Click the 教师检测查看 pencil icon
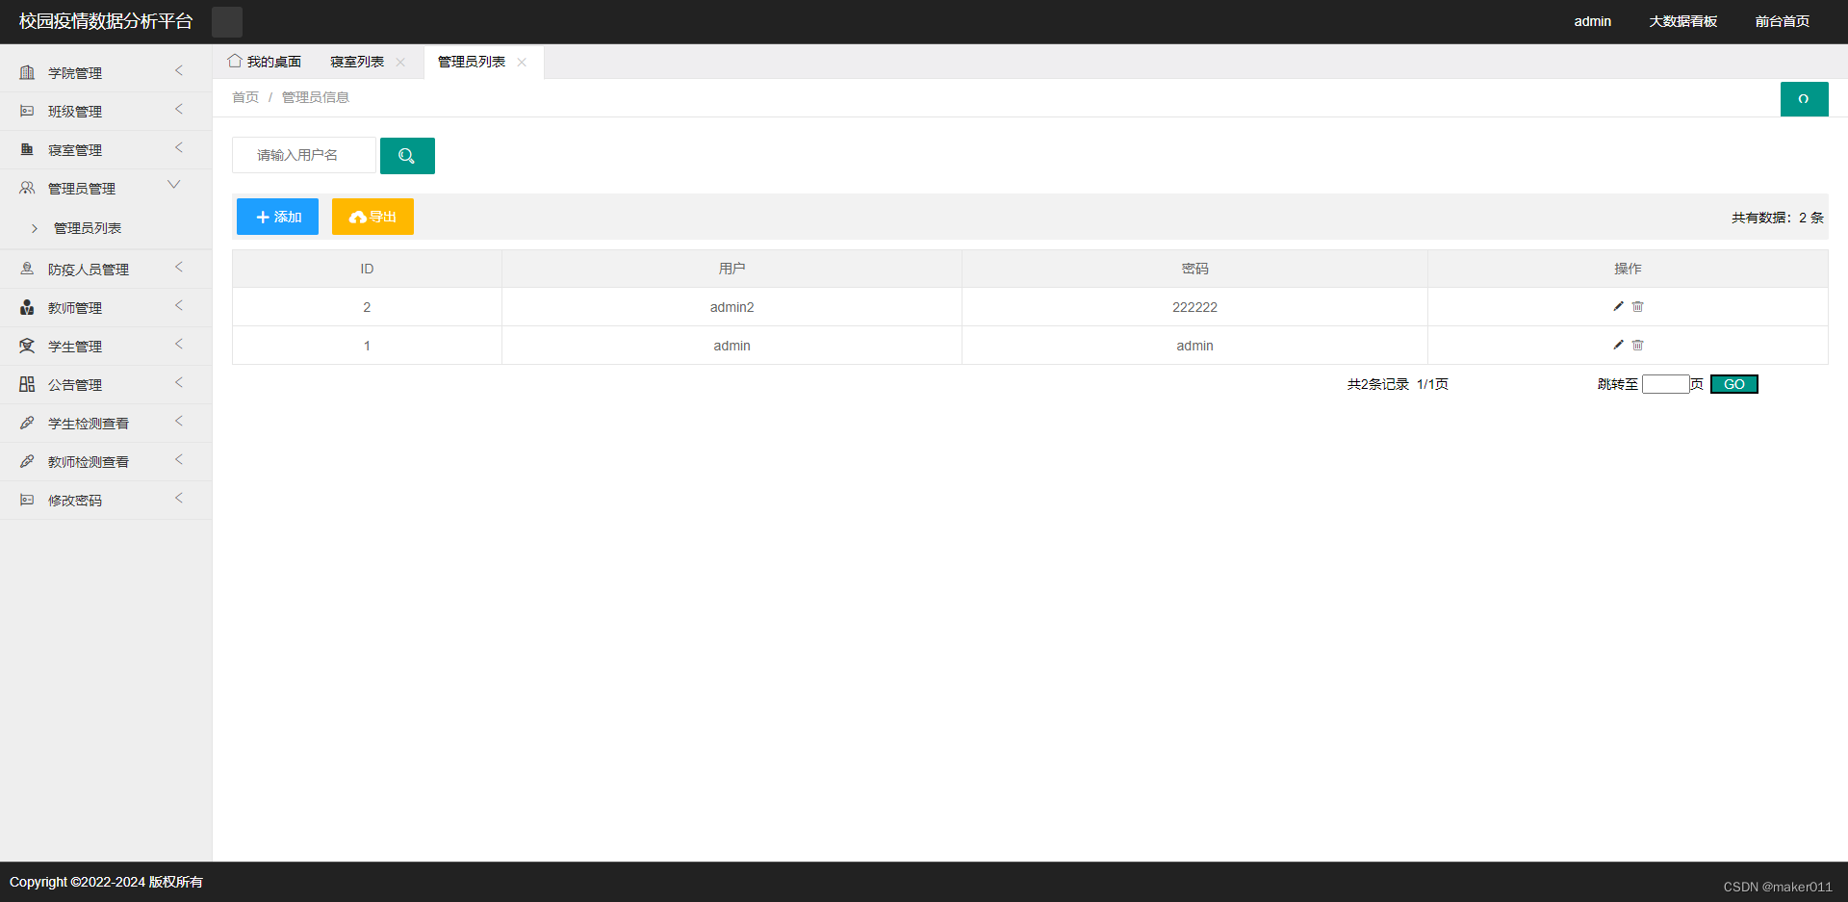This screenshot has width=1848, height=902. click(x=27, y=462)
